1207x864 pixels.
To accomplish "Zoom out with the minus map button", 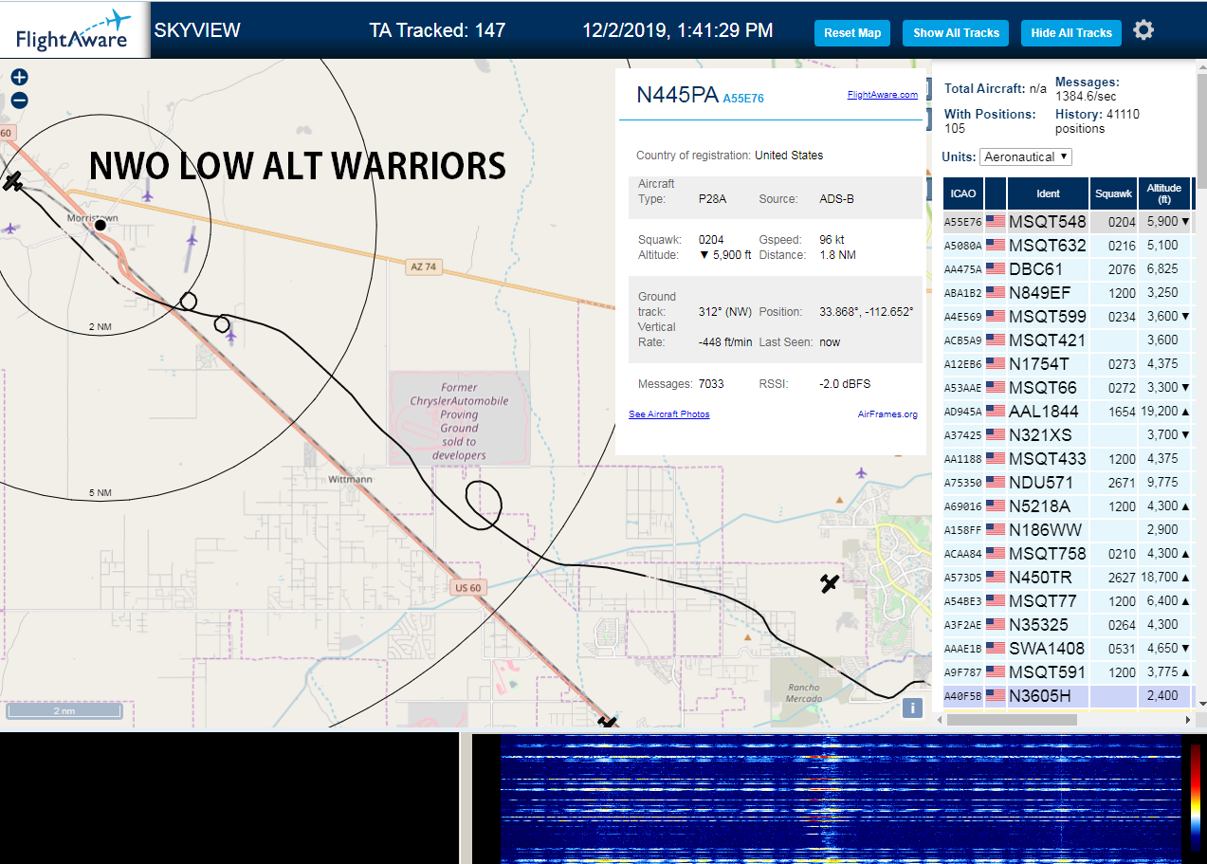I will pos(19,101).
